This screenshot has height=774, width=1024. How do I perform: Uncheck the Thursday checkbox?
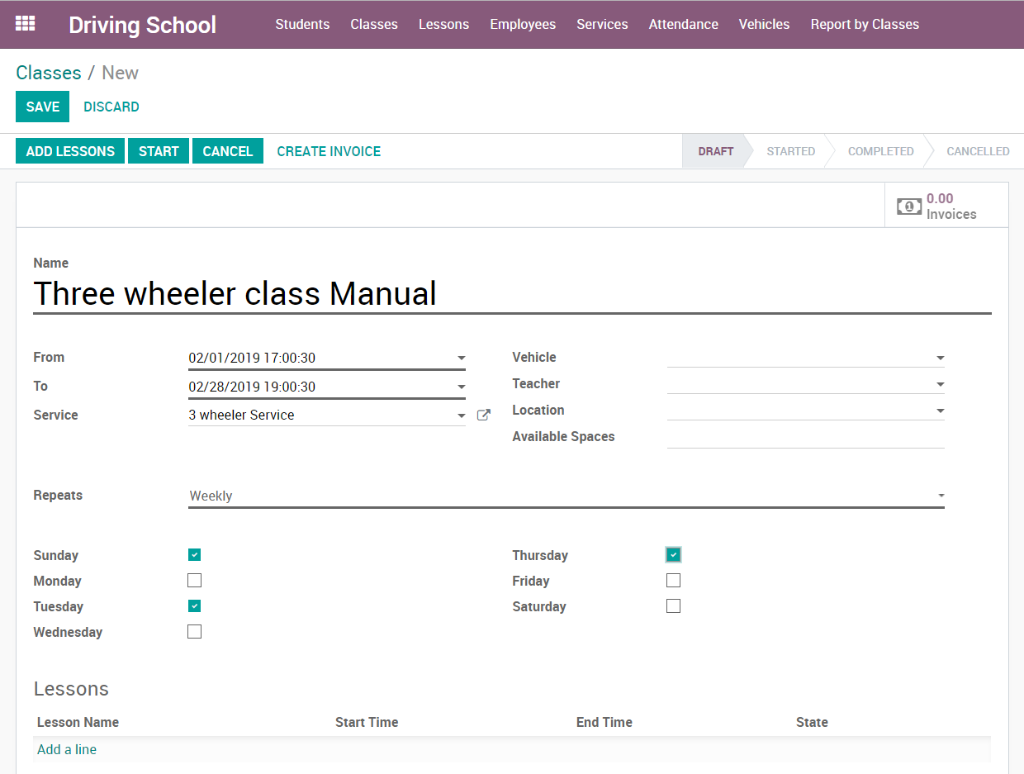[x=674, y=555]
